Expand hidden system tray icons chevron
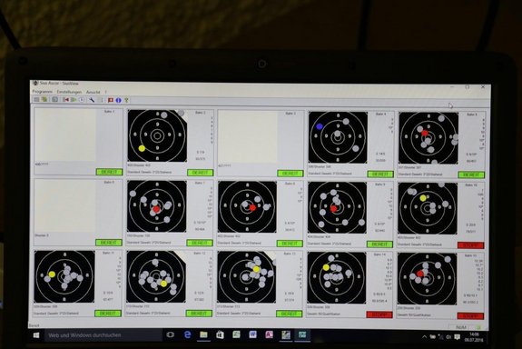The width and height of the screenshot is (522, 349). point(425,336)
